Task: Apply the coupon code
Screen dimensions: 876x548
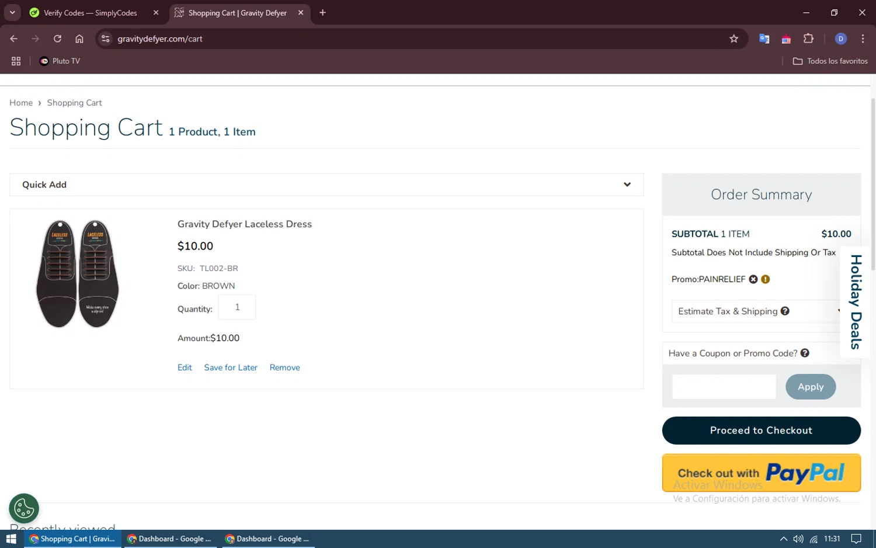Action: 811,387
